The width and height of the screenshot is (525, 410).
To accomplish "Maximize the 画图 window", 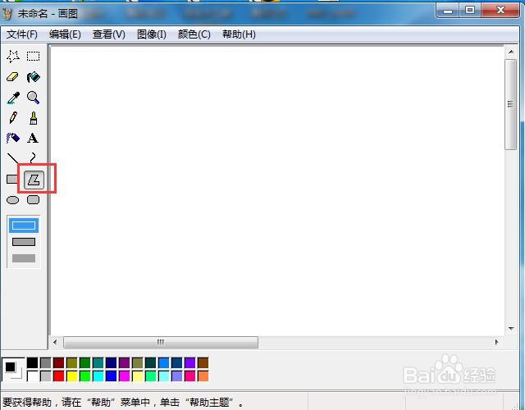I will coord(470,11).
